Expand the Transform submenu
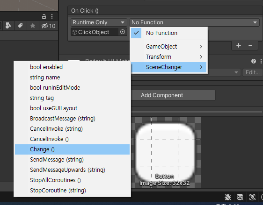This screenshot has height=205, width=263. (168, 57)
